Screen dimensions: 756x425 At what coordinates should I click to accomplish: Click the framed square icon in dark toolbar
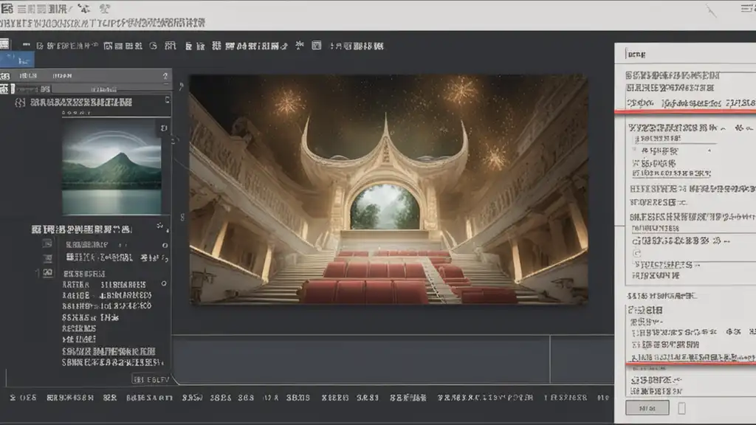click(x=316, y=45)
